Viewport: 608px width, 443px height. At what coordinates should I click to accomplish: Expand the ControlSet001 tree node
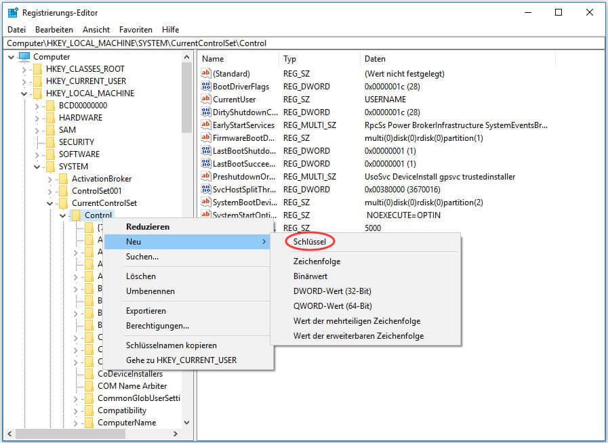tap(49, 191)
